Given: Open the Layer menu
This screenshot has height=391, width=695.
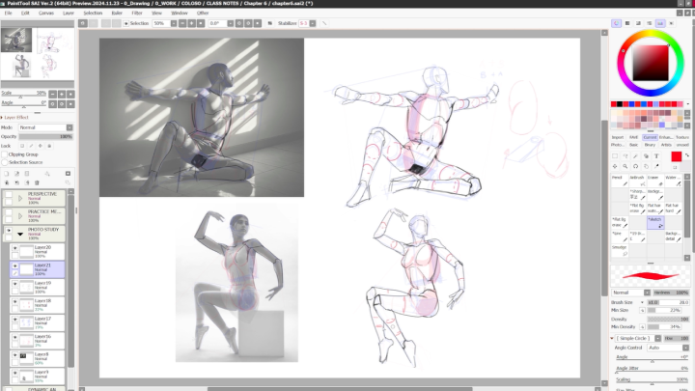Looking at the screenshot, I should click(x=69, y=13).
